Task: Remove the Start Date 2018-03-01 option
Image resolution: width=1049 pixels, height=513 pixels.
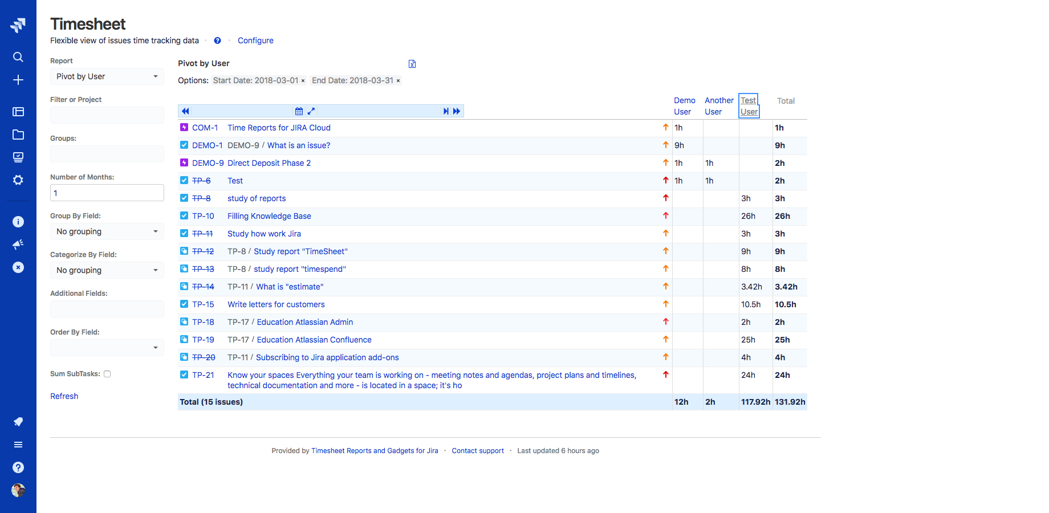Action: tap(303, 81)
